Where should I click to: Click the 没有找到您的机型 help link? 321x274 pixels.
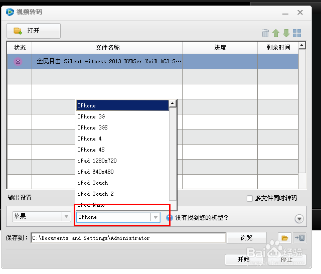coord(202,218)
